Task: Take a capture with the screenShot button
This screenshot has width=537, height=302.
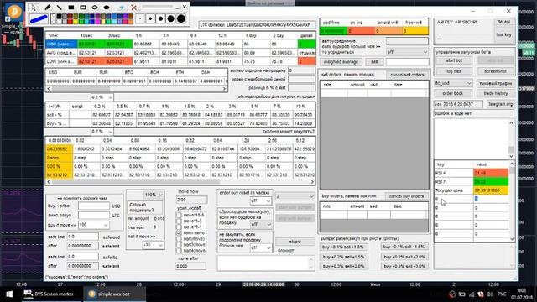Action: (x=495, y=71)
